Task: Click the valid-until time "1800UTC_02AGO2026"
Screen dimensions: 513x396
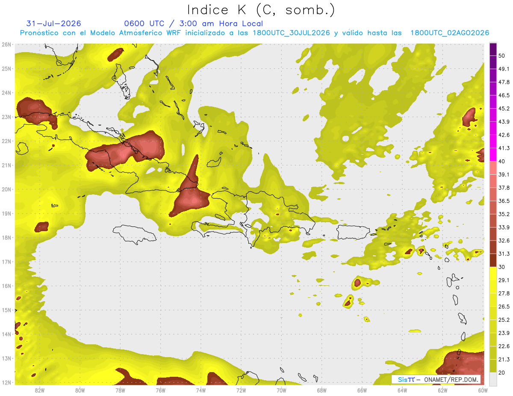Action: (x=450, y=33)
